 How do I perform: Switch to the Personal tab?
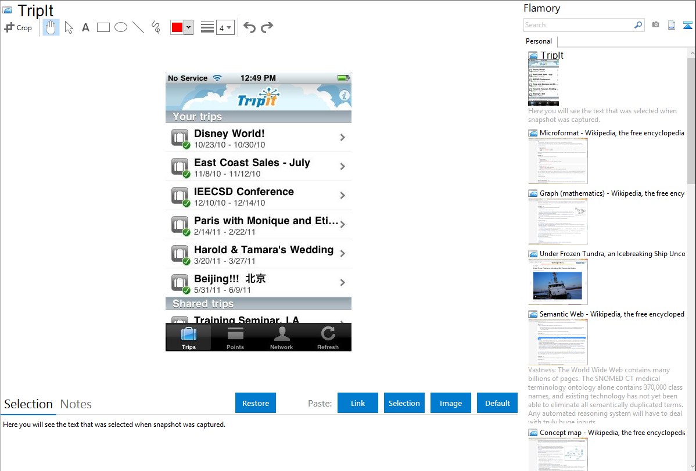tap(539, 41)
